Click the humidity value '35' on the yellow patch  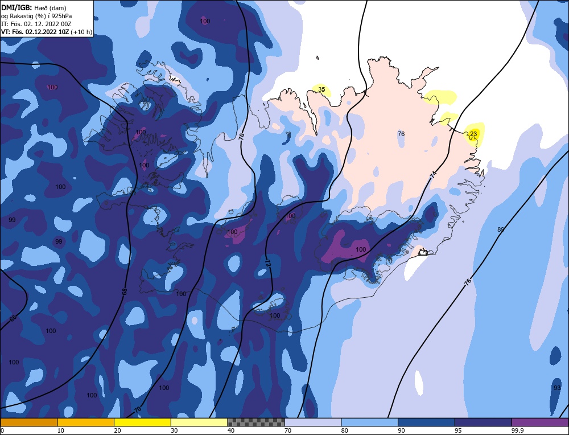[x=321, y=89]
